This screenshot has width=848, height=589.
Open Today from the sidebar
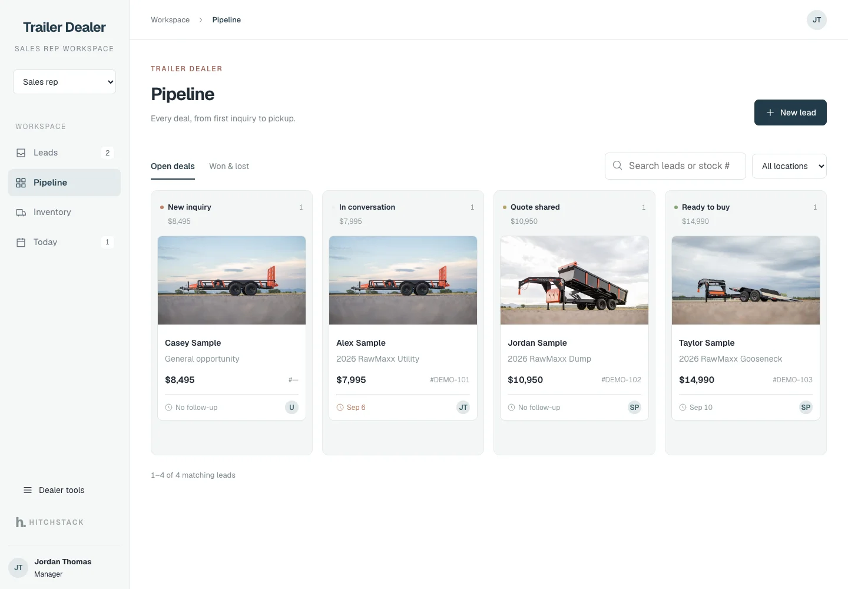64,242
